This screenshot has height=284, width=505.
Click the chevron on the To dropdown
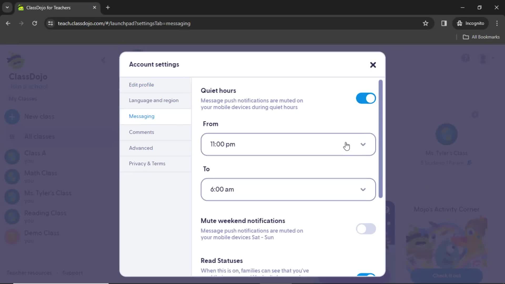pyautogui.click(x=363, y=190)
